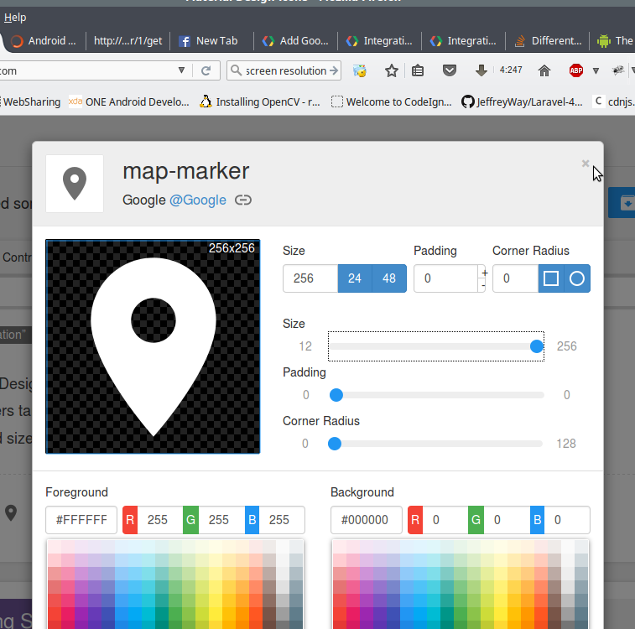Click the downloads arrow icon
635x629 pixels.
coord(481,70)
